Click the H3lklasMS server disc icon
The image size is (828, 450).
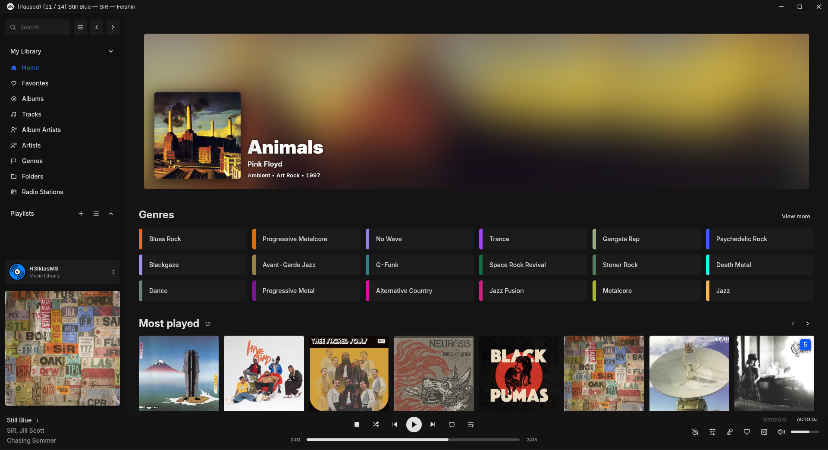[x=17, y=272]
